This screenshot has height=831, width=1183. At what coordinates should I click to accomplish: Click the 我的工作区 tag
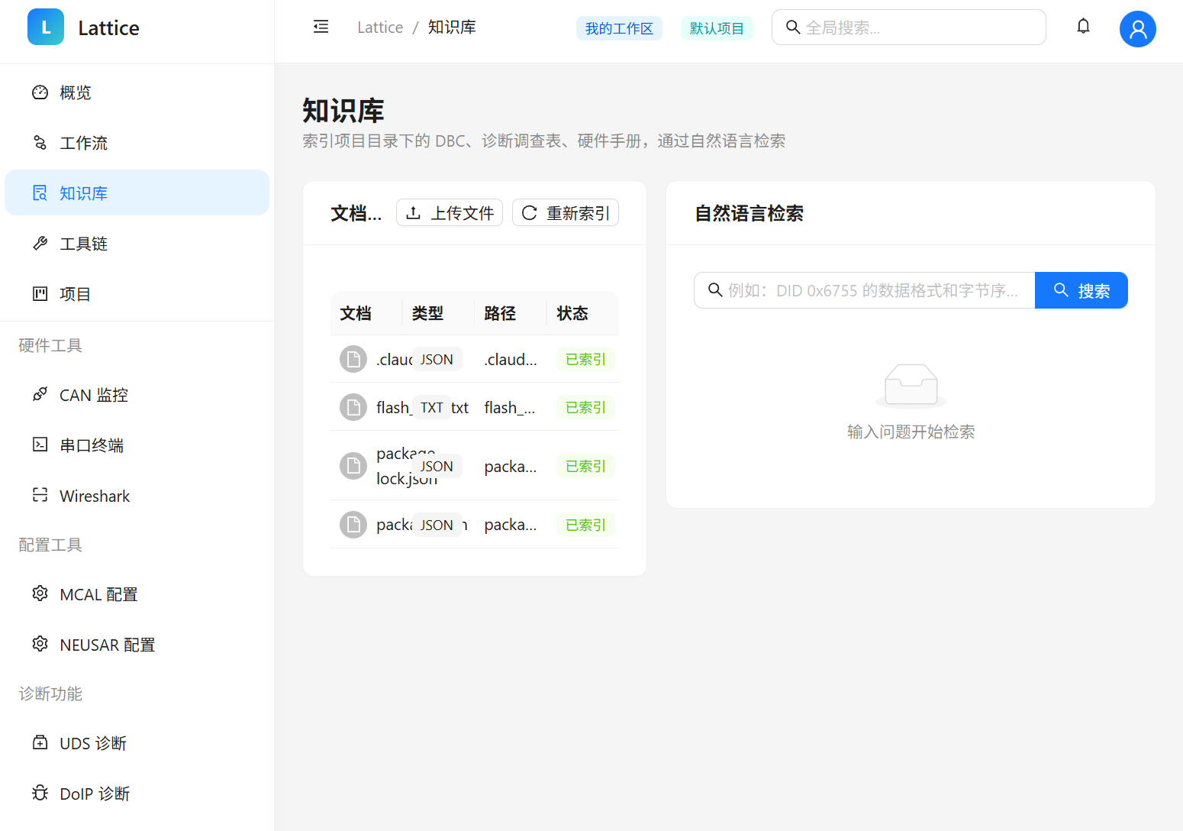coord(619,28)
